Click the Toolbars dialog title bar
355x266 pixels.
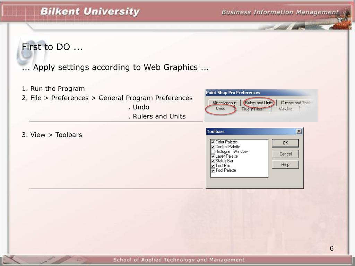[254, 131]
